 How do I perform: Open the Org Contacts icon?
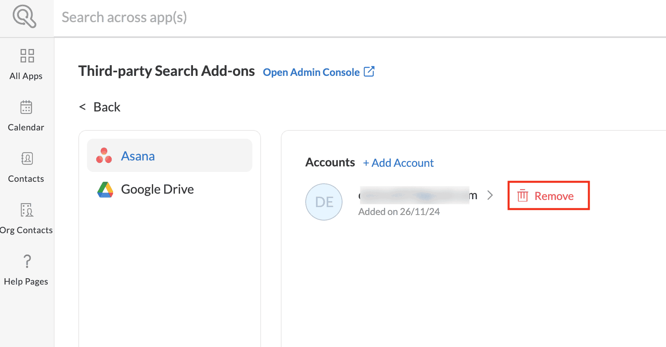27,210
